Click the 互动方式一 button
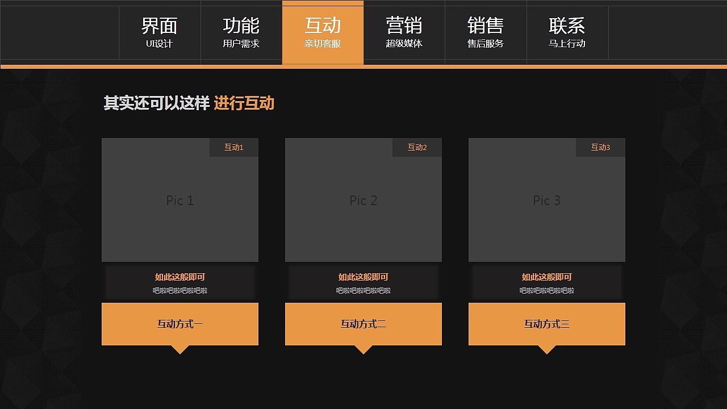Screen dimensions: 727x409 179,324
